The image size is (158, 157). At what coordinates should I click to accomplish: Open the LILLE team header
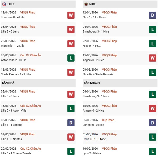11,4
